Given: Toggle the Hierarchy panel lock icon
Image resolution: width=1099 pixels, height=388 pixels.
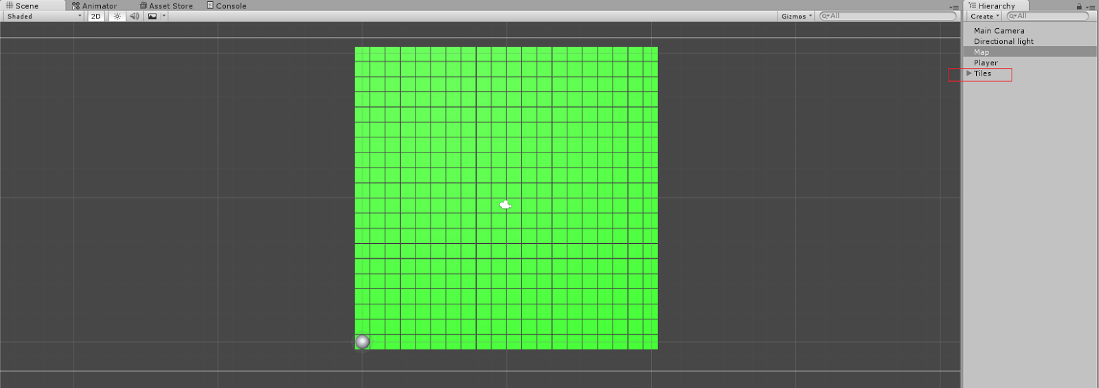Looking at the screenshot, I should [x=1079, y=6].
